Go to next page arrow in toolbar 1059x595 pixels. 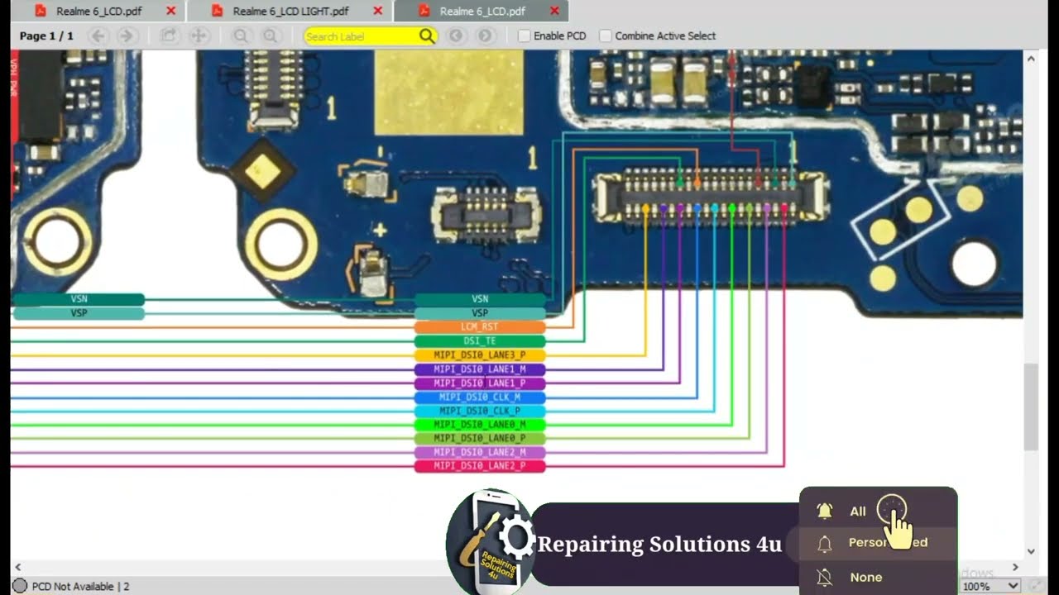[x=127, y=36]
